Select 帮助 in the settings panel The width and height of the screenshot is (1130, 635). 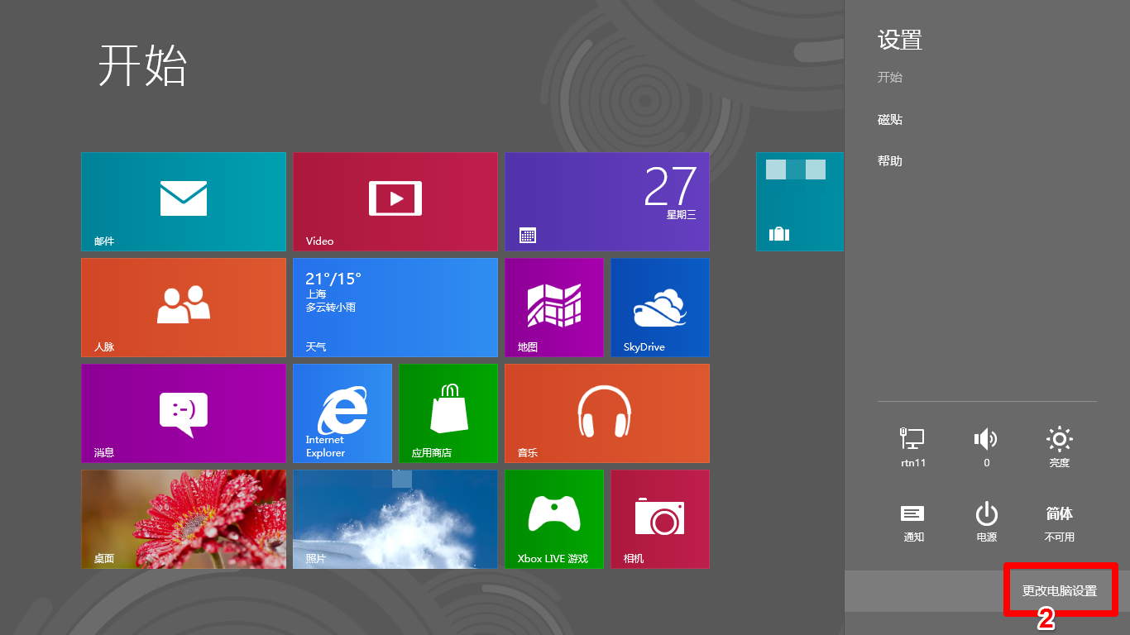tap(890, 161)
